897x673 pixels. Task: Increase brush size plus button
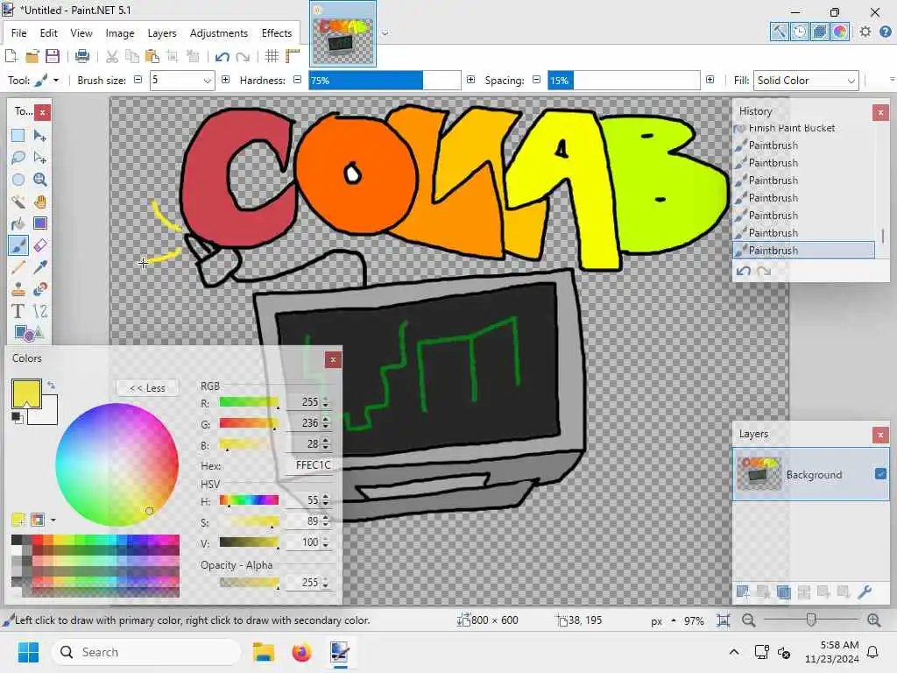(x=225, y=80)
